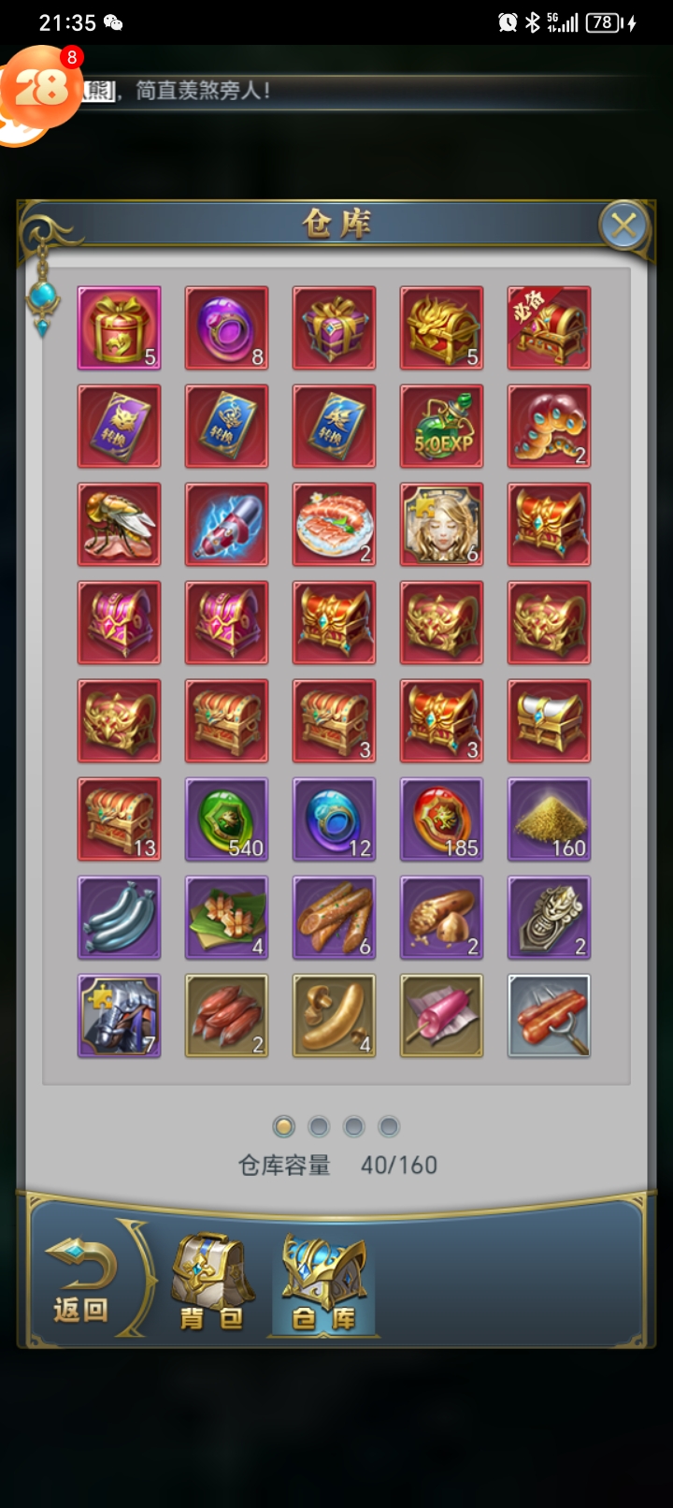673x1508 pixels.
Task: Select the gold sand pile with 160
Action: point(549,819)
